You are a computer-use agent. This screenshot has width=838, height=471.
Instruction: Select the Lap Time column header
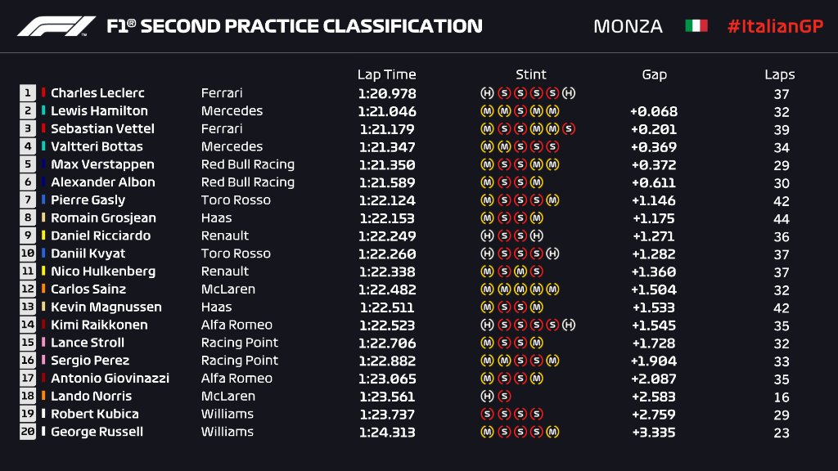click(386, 74)
